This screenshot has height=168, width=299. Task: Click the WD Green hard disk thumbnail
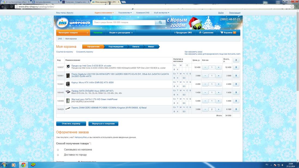click(68, 100)
